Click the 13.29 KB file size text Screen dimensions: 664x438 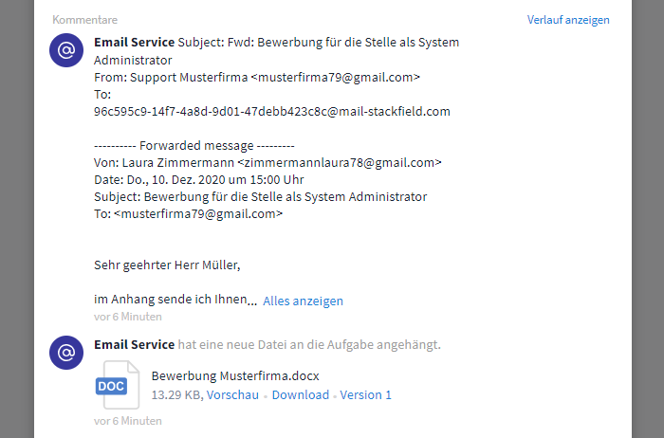pos(177,394)
